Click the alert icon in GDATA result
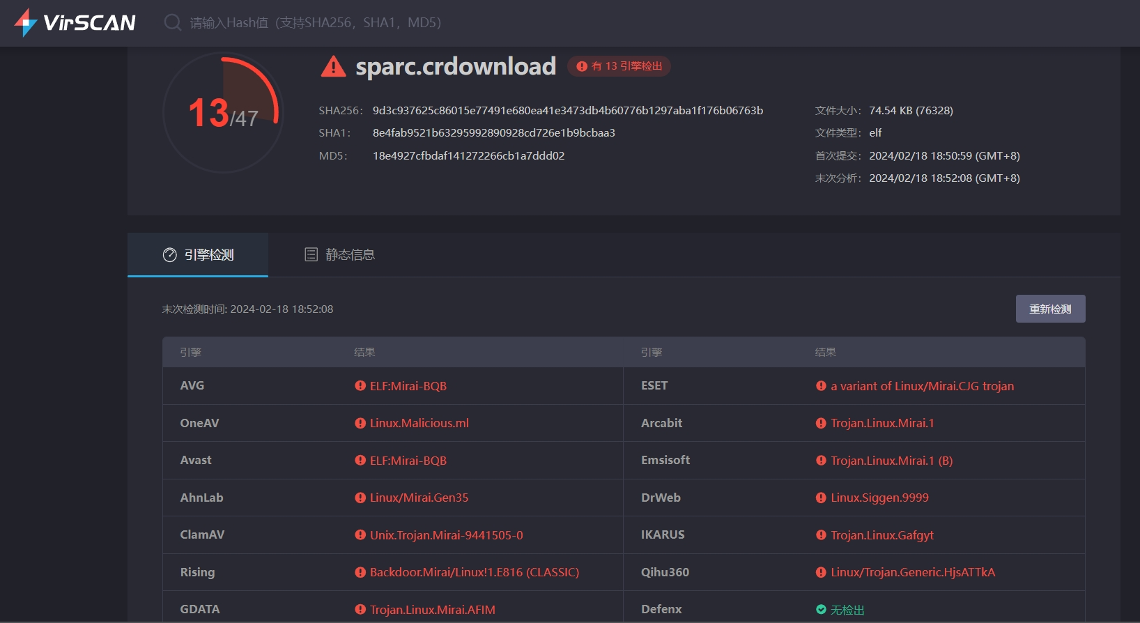1140x623 pixels. point(360,609)
